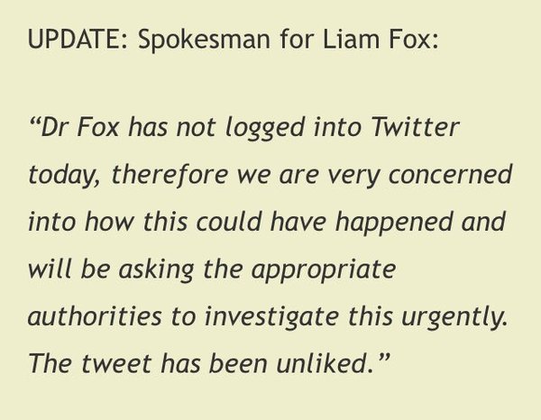The image size is (541, 420).
Task: Click the word "will"
Action: pos(48,269)
